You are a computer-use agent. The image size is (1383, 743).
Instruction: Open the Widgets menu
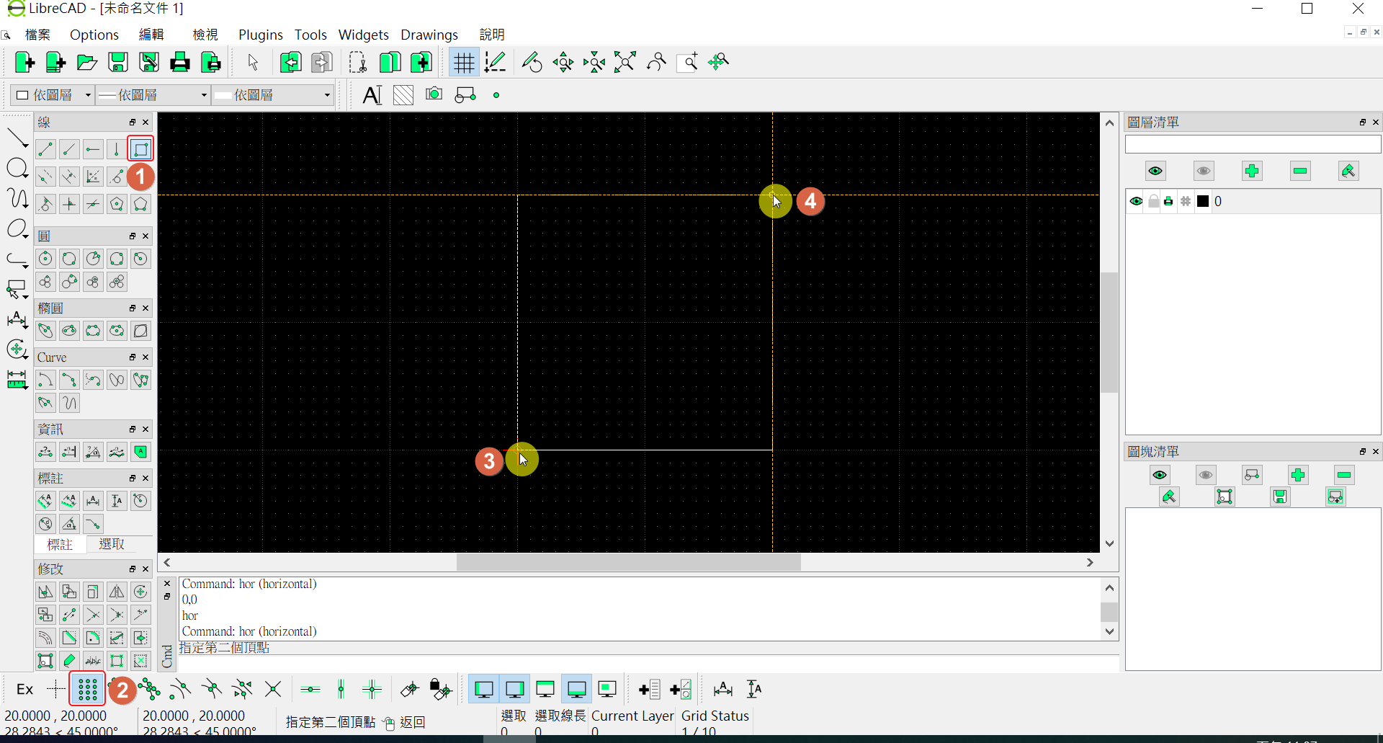(364, 35)
